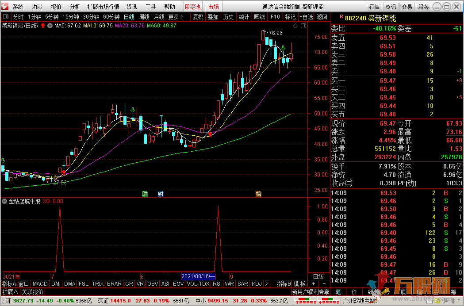Click the 服务 service button
This screenshot has height=306, width=464.
(423, 7)
